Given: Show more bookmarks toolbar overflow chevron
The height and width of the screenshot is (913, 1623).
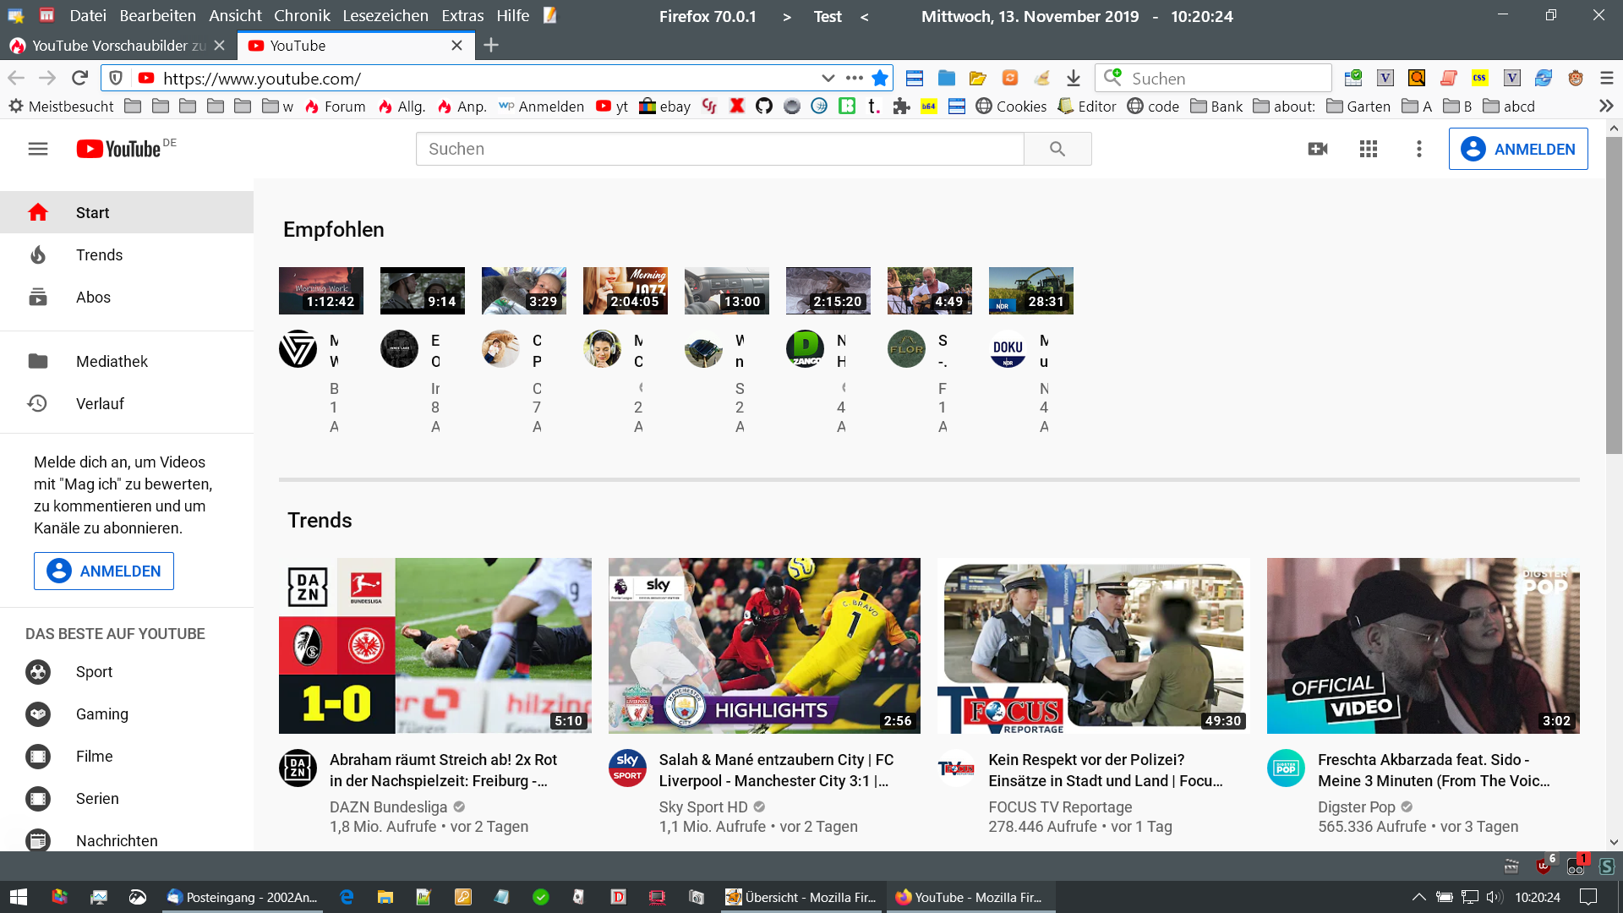Looking at the screenshot, I should (1606, 106).
